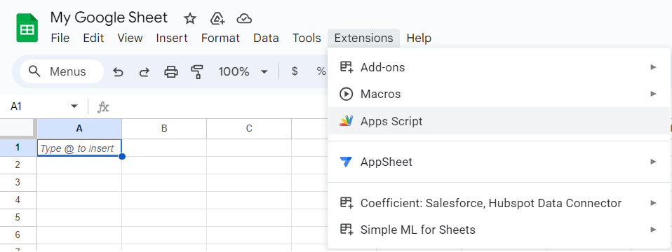The image size is (672, 252).
Task: Activate the paint format tool
Action: click(x=197, y=72)
